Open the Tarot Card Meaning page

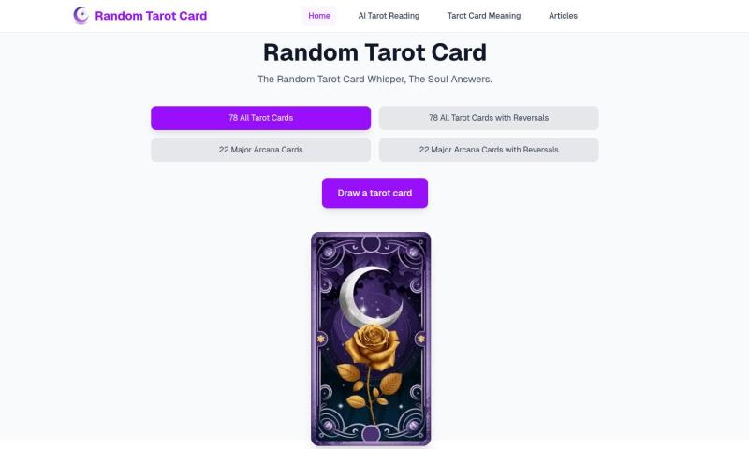(x=484, y=16)
